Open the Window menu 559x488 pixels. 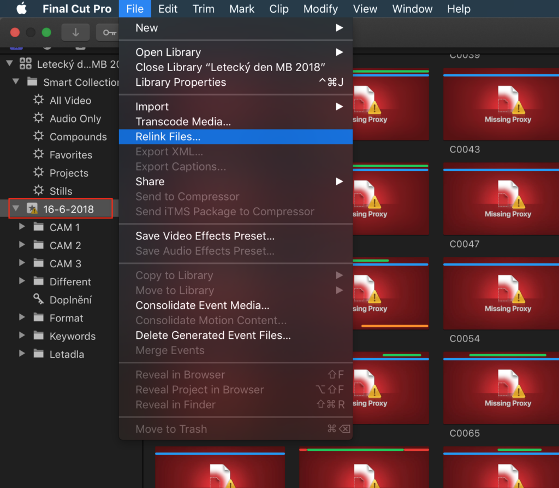click(x=412, y=9)
